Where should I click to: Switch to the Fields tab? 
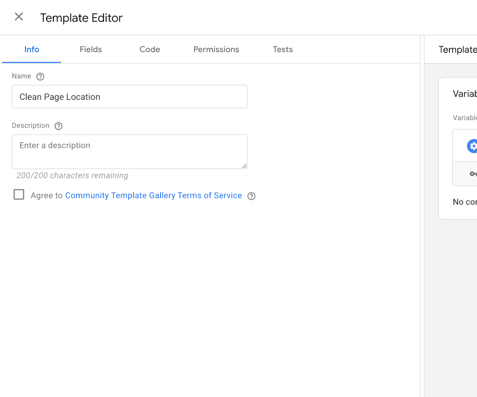pyautogui.click(x=91, y=49)
